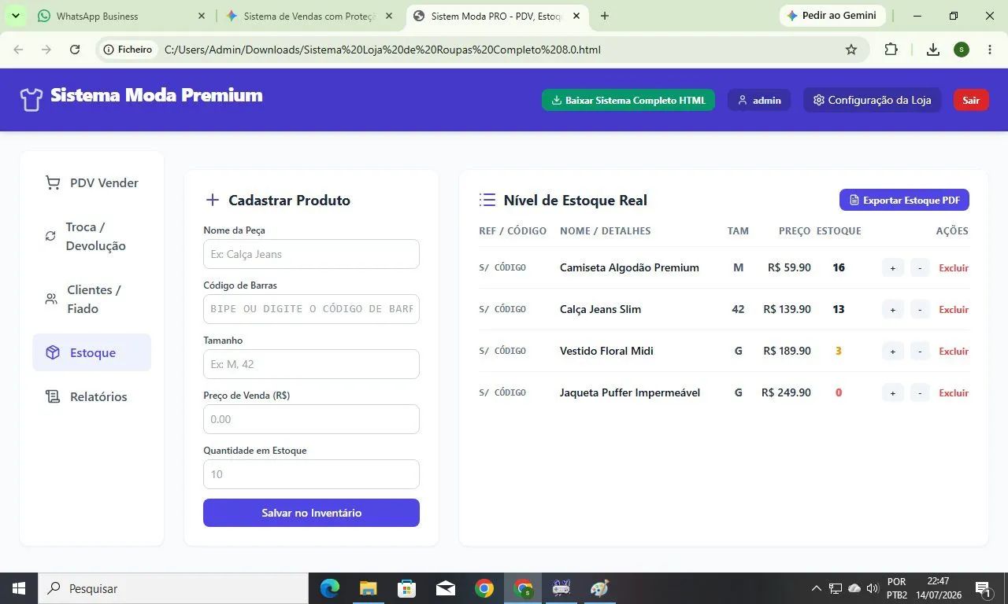The image size is (1008, 604).
Task: Click Salvar no Inventário button
Action: point(311,513)
